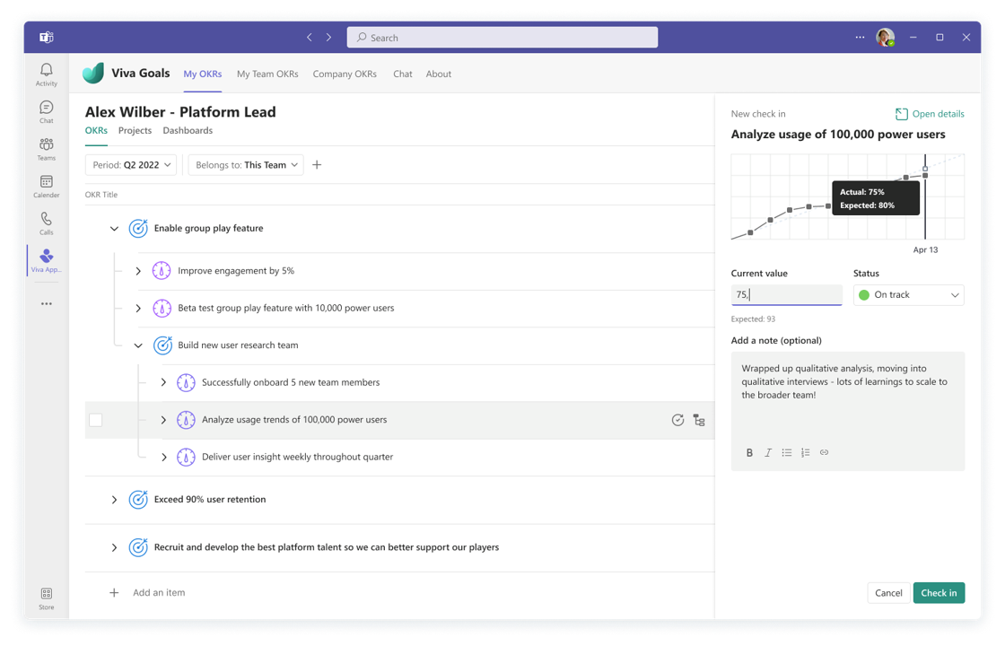Apply italic formatting in note editor
The width and height of the screenshot is (1005, 646).
click(768, 453)
